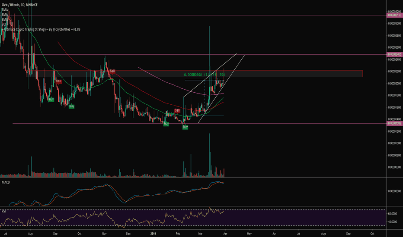Image resolution: width=403 pixels, height=237 pixels.
Task: Click the 0.00002800 price axis value
Action: [394, 35]
